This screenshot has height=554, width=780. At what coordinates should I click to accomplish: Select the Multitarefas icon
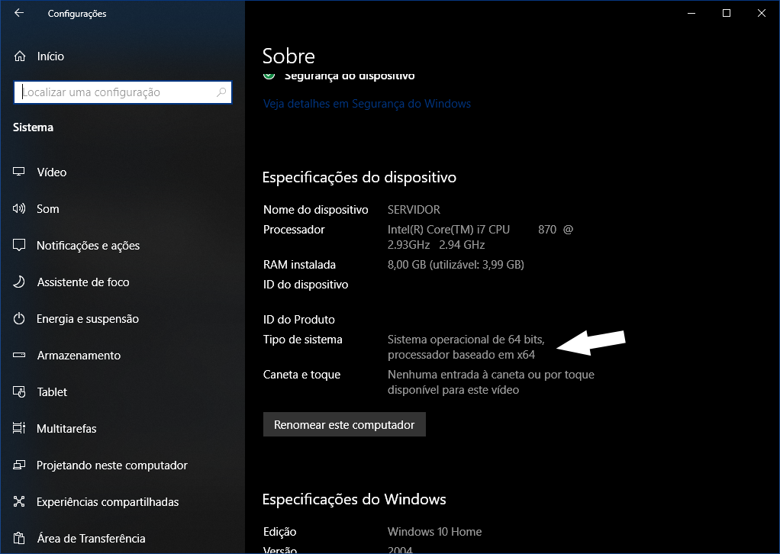coord(19,428)
